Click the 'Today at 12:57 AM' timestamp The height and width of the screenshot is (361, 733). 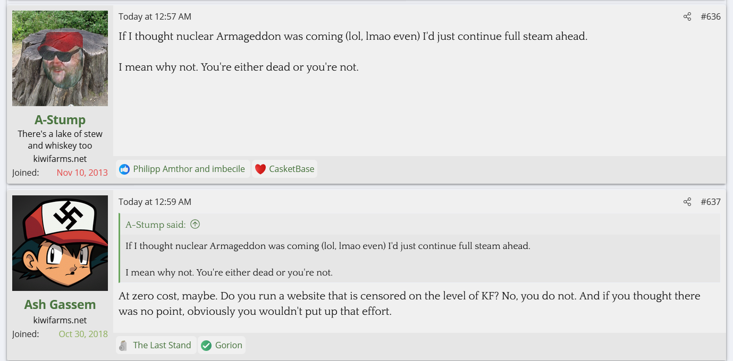tap(155, 17)
